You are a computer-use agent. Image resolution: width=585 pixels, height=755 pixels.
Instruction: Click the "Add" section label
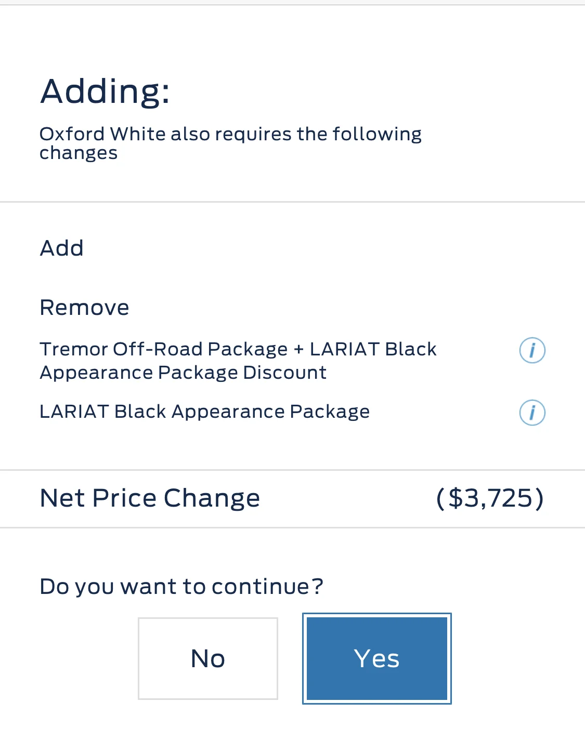pyautogui.click(x=61, y=248)
